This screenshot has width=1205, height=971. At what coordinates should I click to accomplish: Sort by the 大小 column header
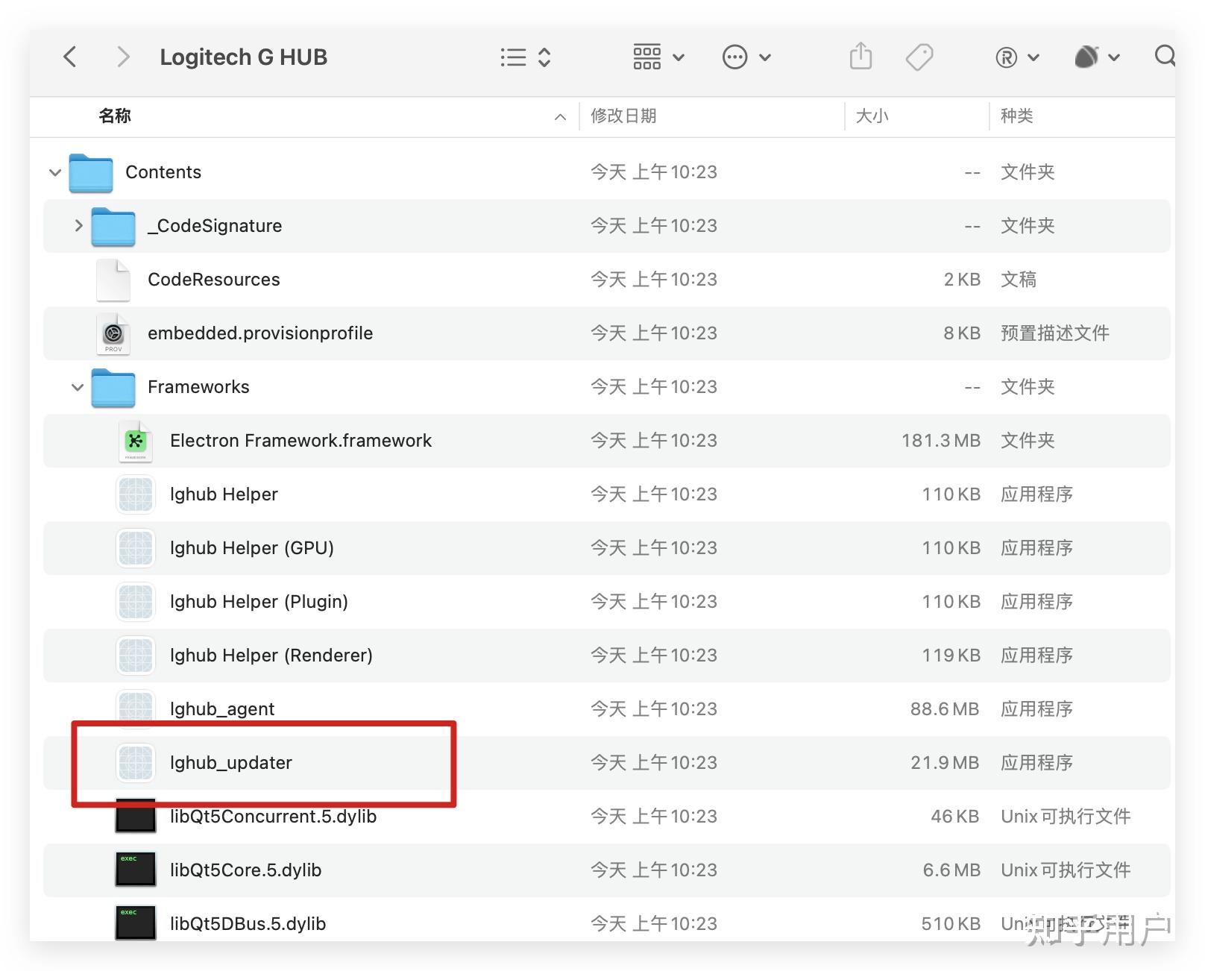click(x=872, y=116)
